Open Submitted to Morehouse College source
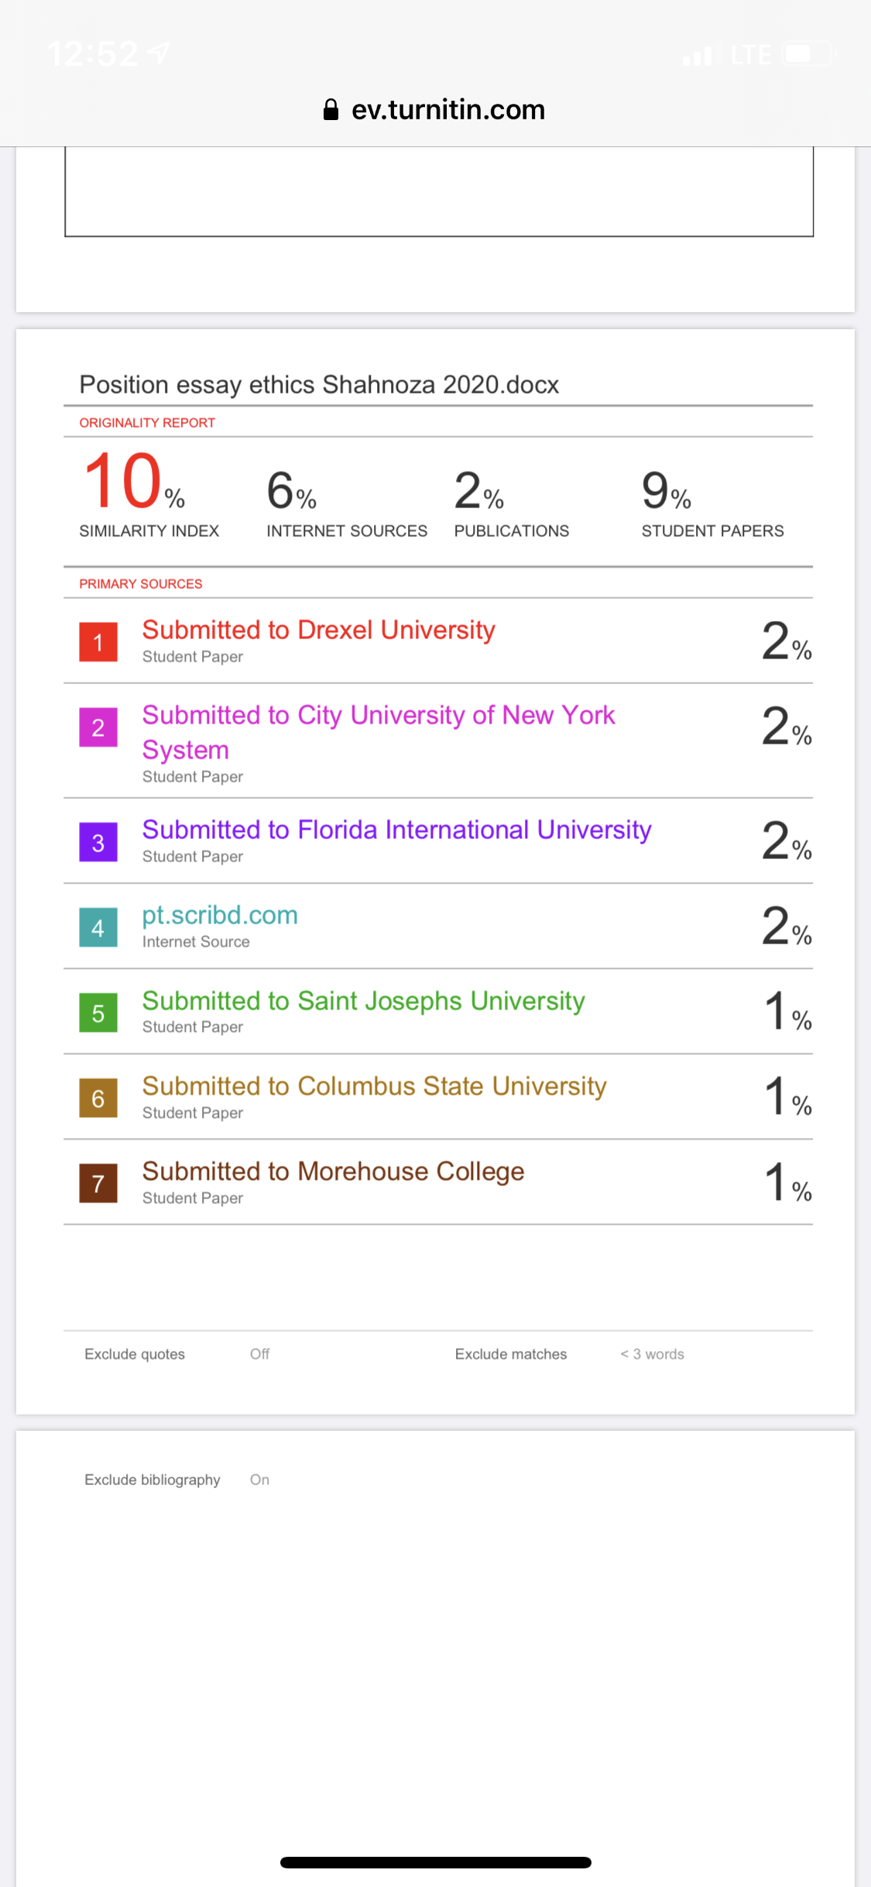871x1887 pixels. 333,1171
